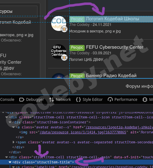Open The Codeby author link dated 03.09.2021
Screen dimensions: 153x168
[80, 53]
